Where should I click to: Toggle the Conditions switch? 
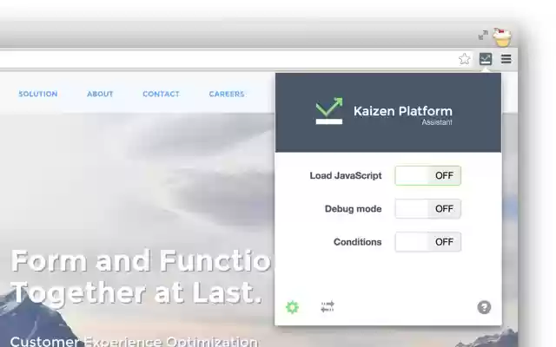click(x=428, y=242)
